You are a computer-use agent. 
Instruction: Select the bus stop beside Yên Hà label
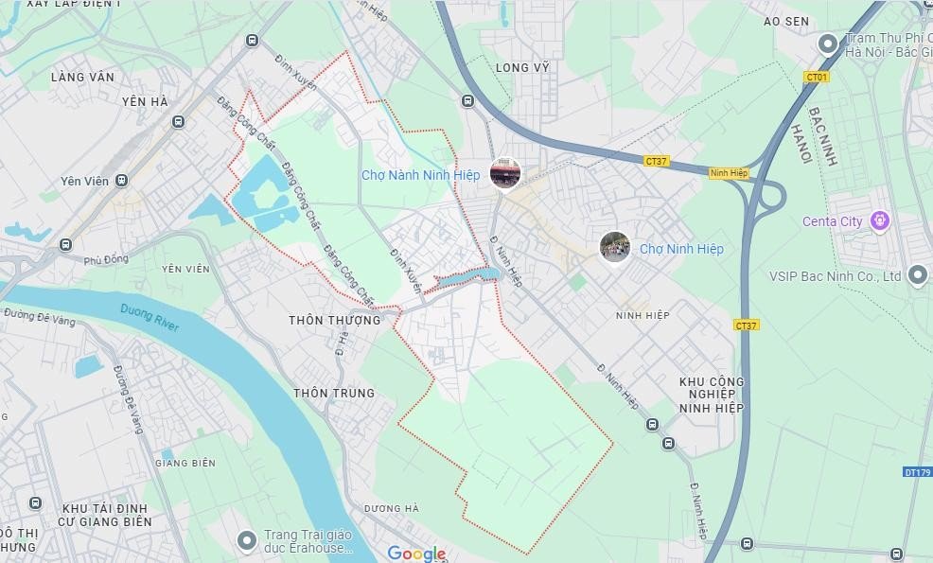coord(178,122)
